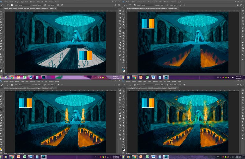Open PowerPoint from top-right taskbar

141,77
